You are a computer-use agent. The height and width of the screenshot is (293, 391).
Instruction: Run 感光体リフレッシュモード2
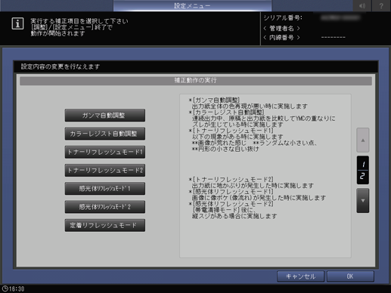point(105,207)
